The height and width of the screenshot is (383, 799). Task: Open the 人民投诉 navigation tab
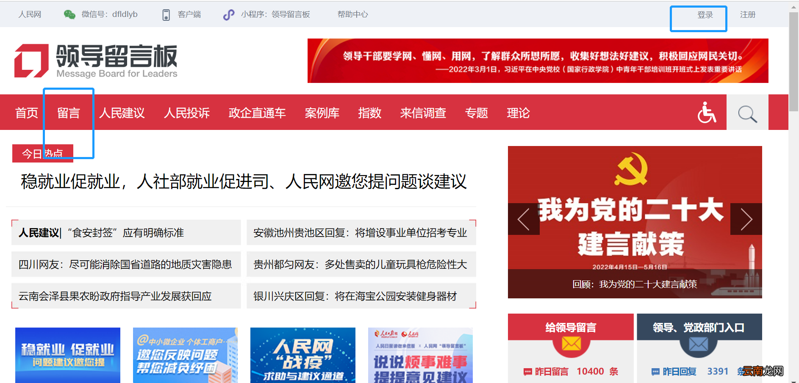(187, 113)
